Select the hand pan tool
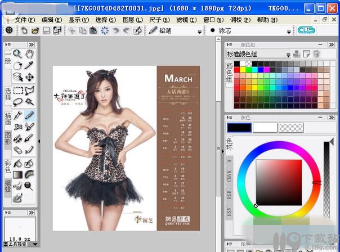This screenshot has height=252, width=340. [29, 54]
